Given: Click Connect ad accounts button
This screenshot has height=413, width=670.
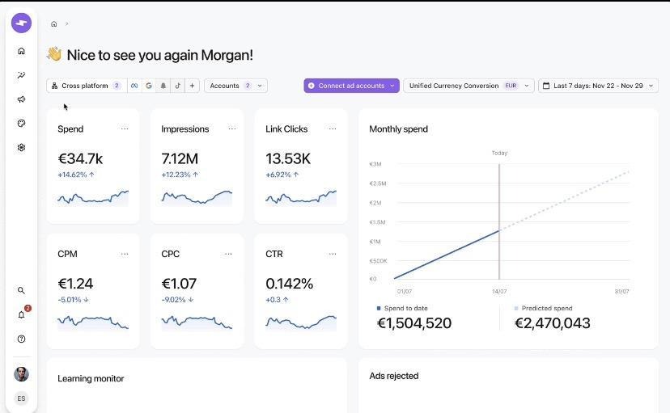Looking at the screenshot, I should tap(352, 86).
